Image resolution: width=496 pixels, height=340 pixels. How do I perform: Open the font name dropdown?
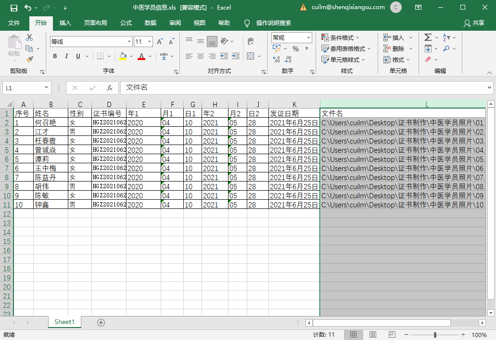129,42
